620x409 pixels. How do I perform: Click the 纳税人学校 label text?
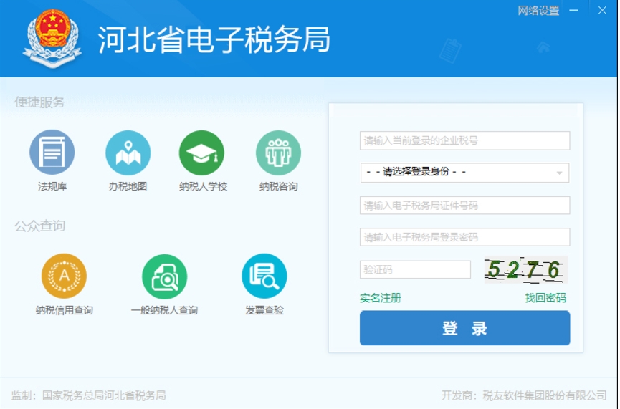[204, 186]
